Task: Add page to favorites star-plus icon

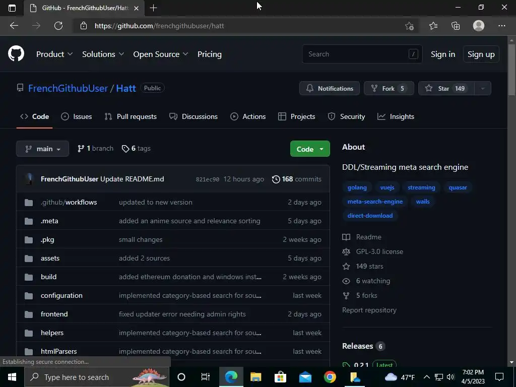Action: point(409,26)
